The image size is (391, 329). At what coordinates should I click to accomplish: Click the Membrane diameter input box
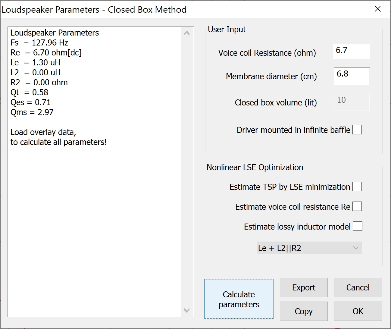point(351,76)
